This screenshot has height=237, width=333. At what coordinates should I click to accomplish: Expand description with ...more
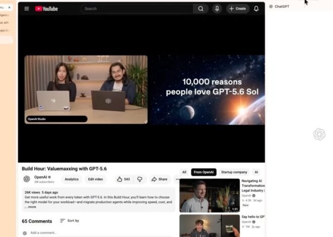pos(31,207)
